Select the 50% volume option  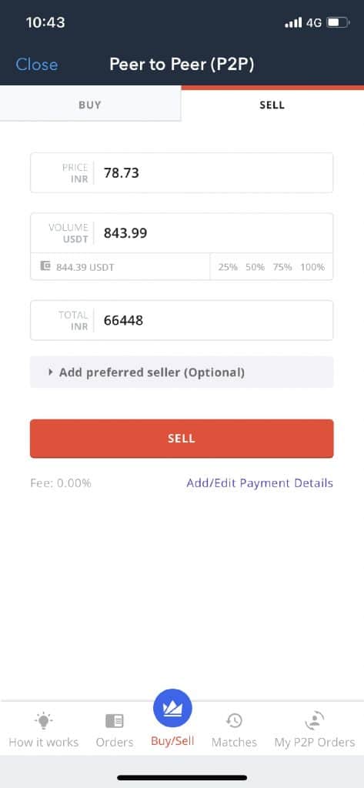[255, 267]
